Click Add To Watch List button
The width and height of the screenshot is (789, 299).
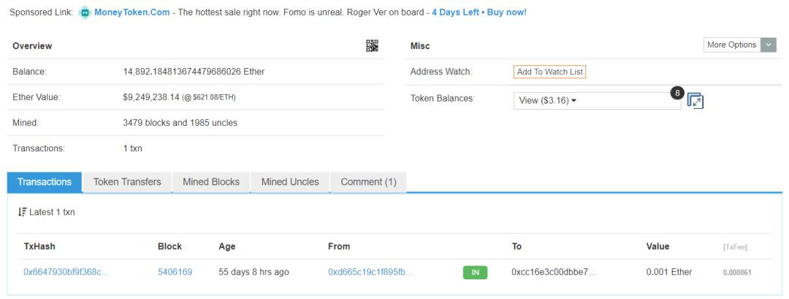[x=549, y=72]
